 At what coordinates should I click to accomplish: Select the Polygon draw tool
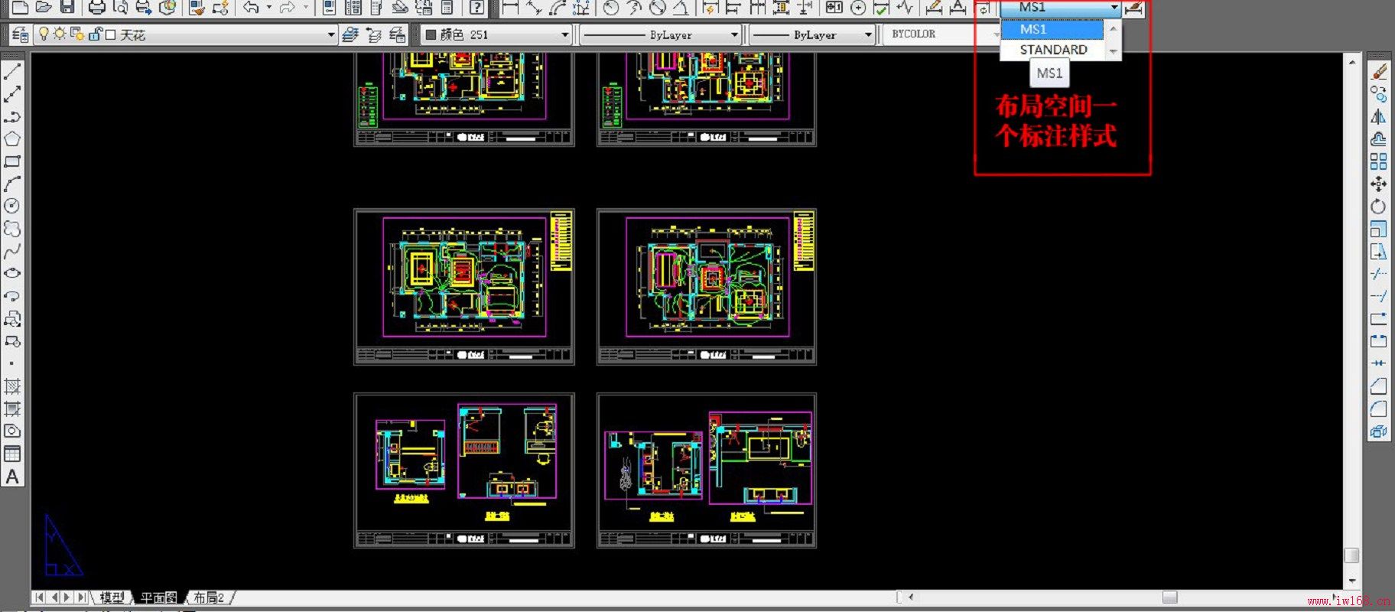[12, 139]
